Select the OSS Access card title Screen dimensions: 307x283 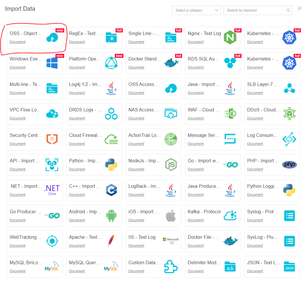click(x=144, y=84)
